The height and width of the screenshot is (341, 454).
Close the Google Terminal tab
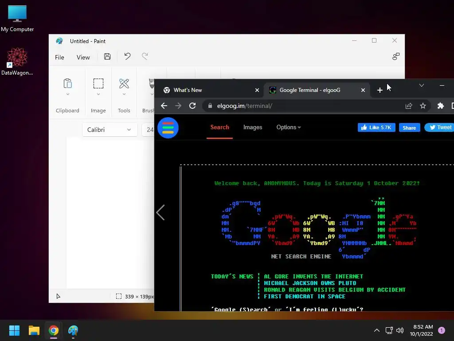(363, 90)
